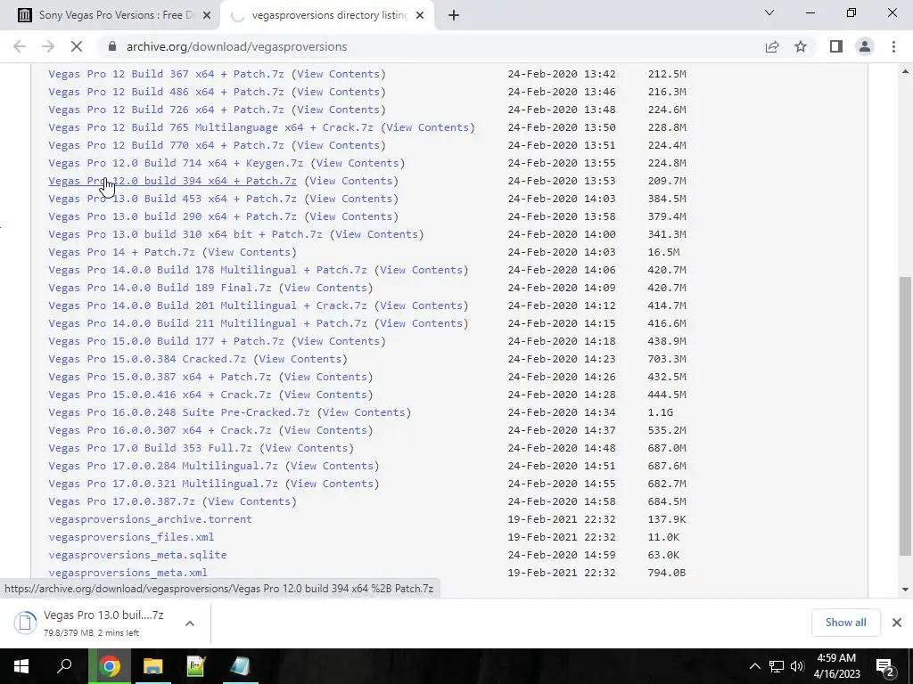Viewport: 913px width, 684px height.
Task: Close the Sony Vegas Pro Versions tab
Action: [206, 15]
